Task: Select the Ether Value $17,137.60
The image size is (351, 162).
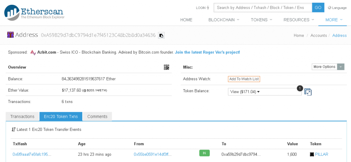Action: pyautogui.click(x=71, y=90)
